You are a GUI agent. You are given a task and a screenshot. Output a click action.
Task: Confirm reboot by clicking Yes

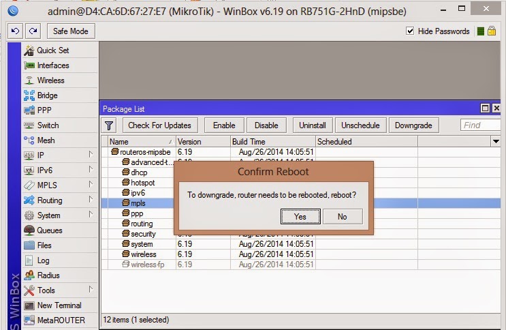(x=300, y=217)
